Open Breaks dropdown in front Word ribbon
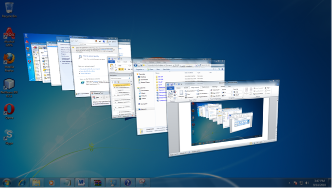 pos(200,90)
